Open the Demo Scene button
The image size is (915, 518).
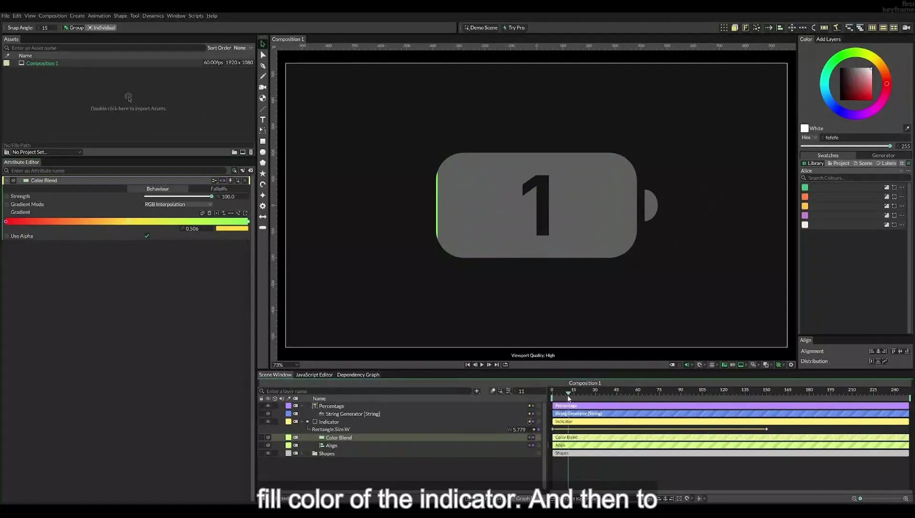pyautogui.click(x=481, y=28)
